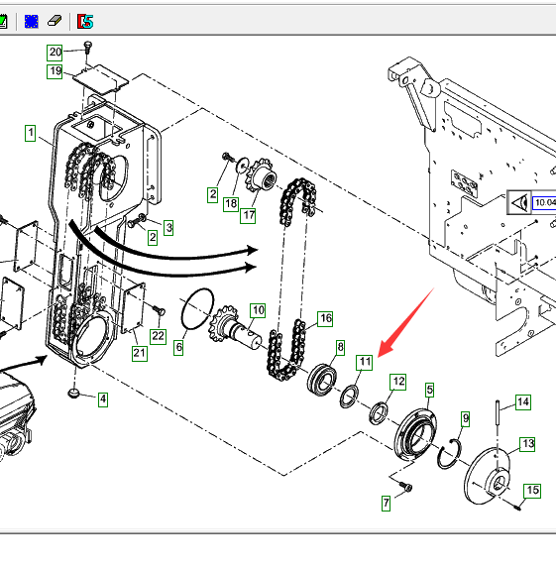This screenshot has width=556, height=569.
Task: Select callout 17 sprocket label
Action: tap(248, 216)
